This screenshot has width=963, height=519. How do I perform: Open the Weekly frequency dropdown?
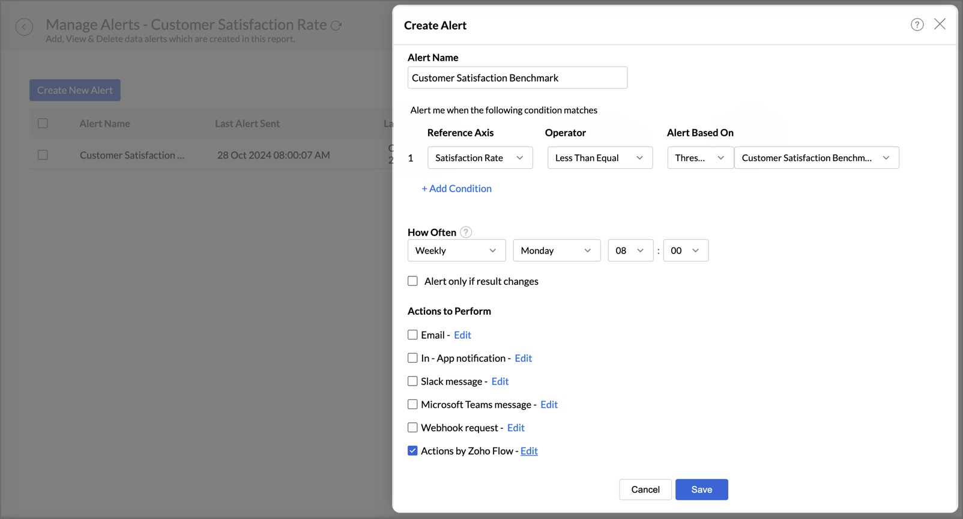(456, 250)
